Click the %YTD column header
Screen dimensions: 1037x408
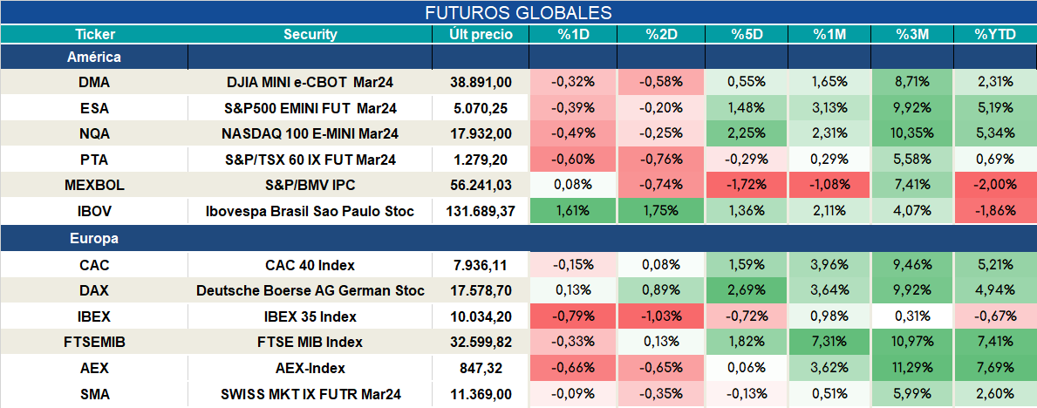(994, 35)
